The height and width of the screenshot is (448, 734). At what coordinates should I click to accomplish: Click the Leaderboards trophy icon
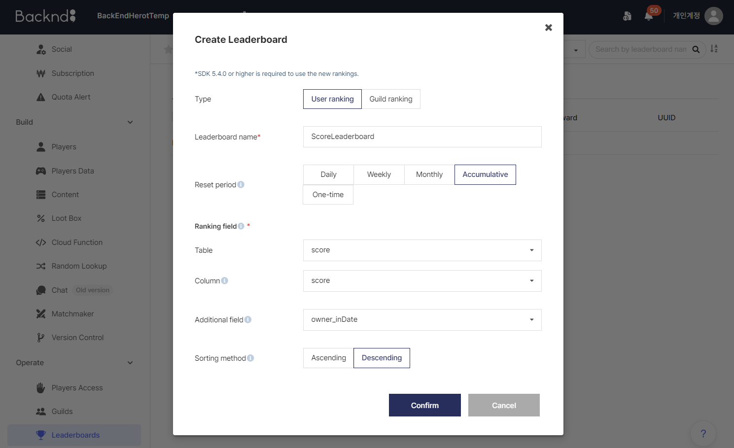(x=41, y=435)
